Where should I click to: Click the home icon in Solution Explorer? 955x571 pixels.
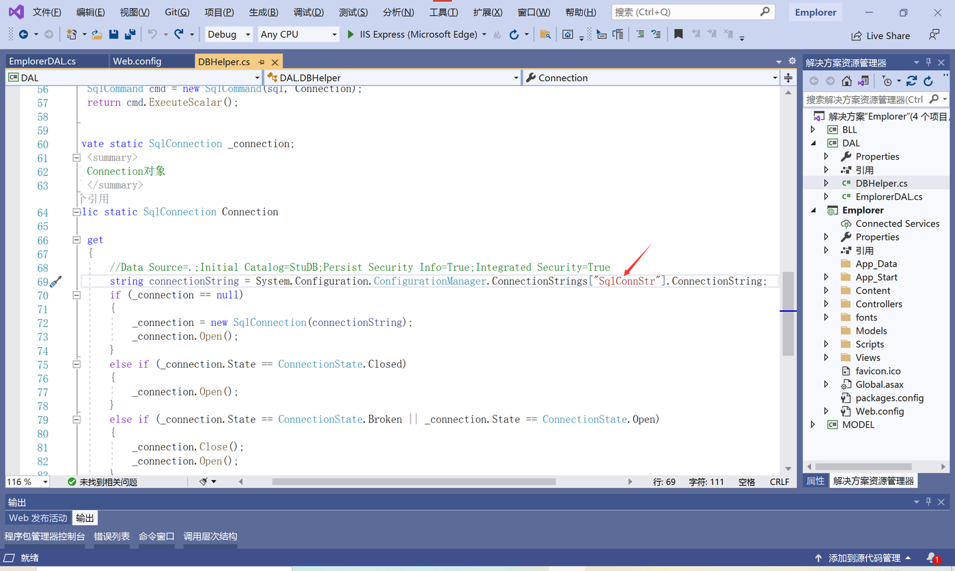(847, 81)
